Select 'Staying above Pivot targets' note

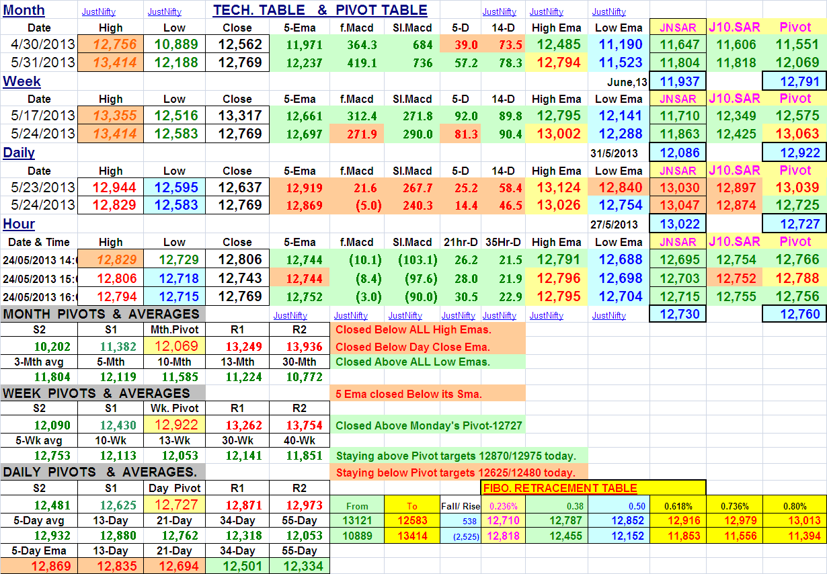click(460, 455)
